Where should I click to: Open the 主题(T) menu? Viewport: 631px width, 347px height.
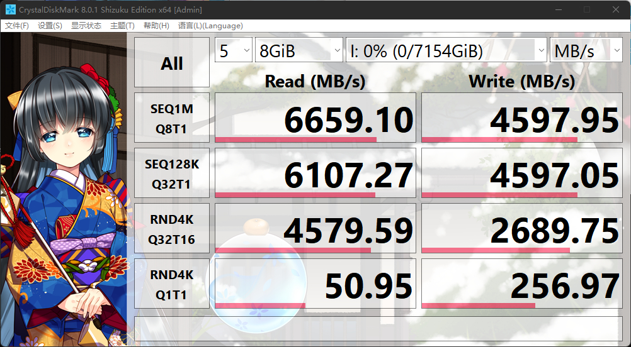(122, 26)
